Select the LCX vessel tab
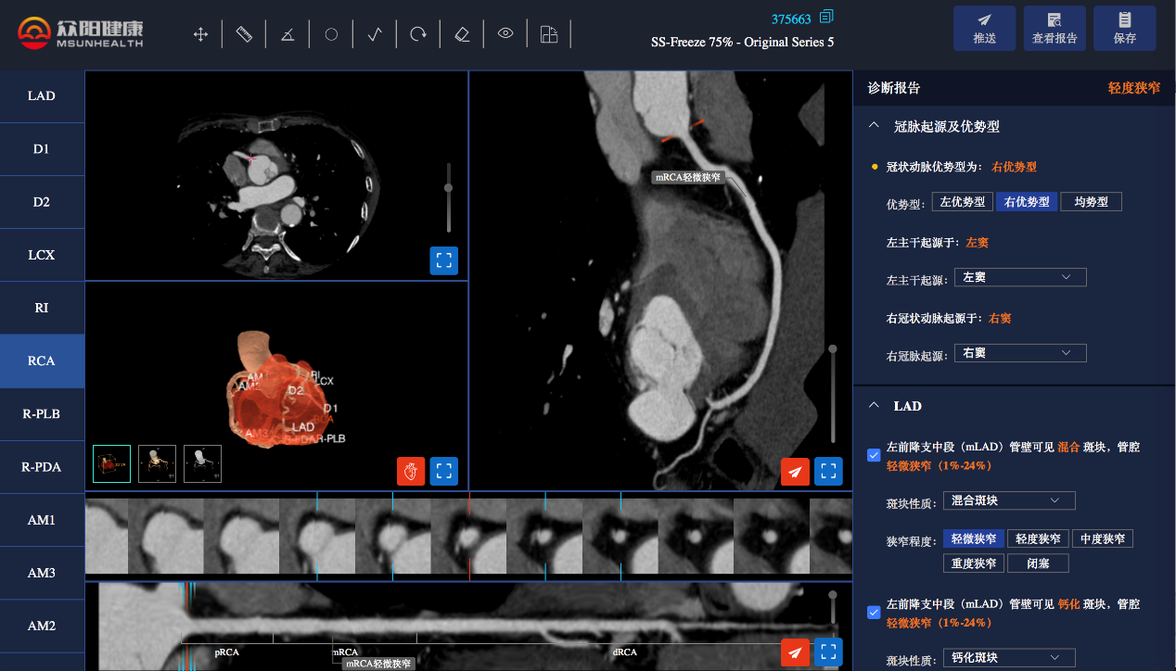1176x671 pixels. tap(42, 255)
